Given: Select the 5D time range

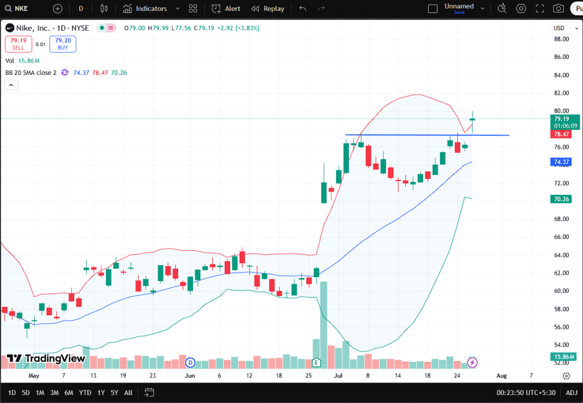Looking at the screenshot, I should coord(26,393).
